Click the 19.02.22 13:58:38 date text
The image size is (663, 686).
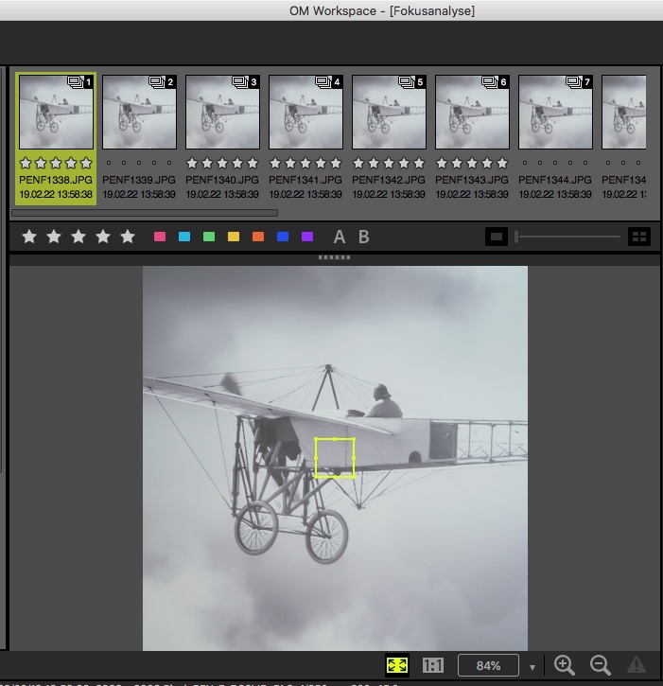[56, 194]
